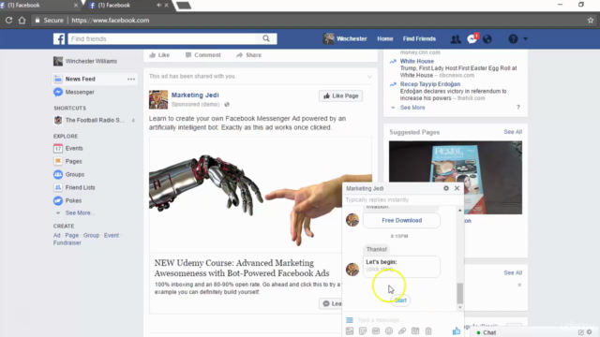600x337 pixels.
Task: Open the chat persistent menu icon
Action: (350, 320)
